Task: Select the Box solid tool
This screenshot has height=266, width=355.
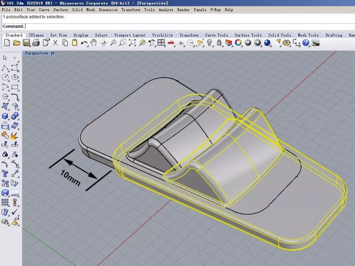Action: tap(5, 116)
